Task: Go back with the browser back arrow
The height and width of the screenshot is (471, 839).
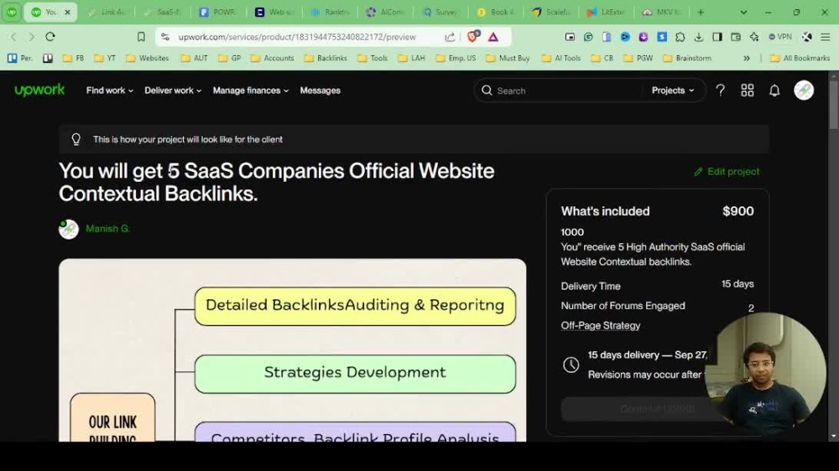Action: click(13, 37)
